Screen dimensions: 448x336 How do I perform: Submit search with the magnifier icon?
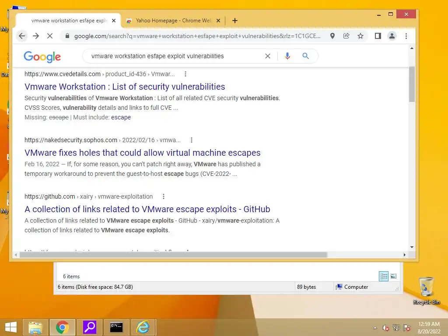click(305, 56)
